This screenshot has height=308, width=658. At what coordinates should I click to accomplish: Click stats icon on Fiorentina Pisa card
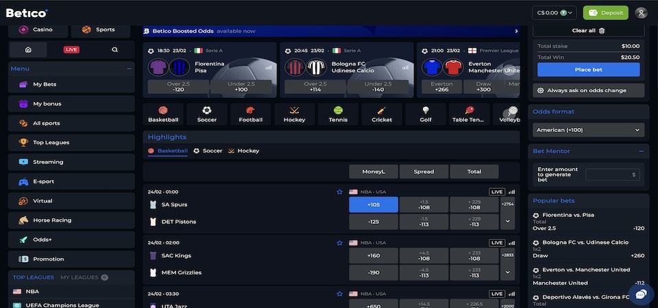(x=269, y=67)
